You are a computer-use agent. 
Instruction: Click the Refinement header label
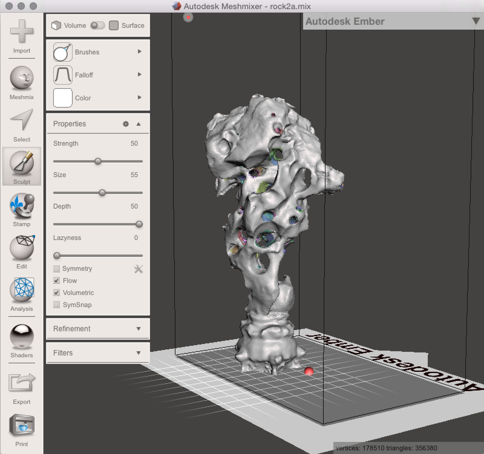[x=72, y=329]
